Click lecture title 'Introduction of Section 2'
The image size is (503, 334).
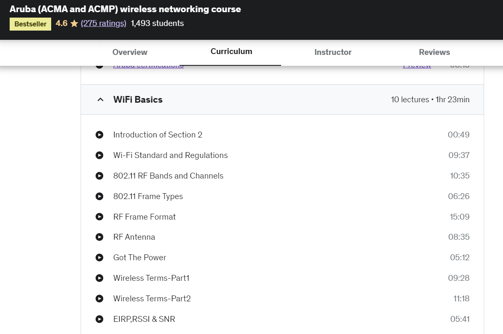158,135
